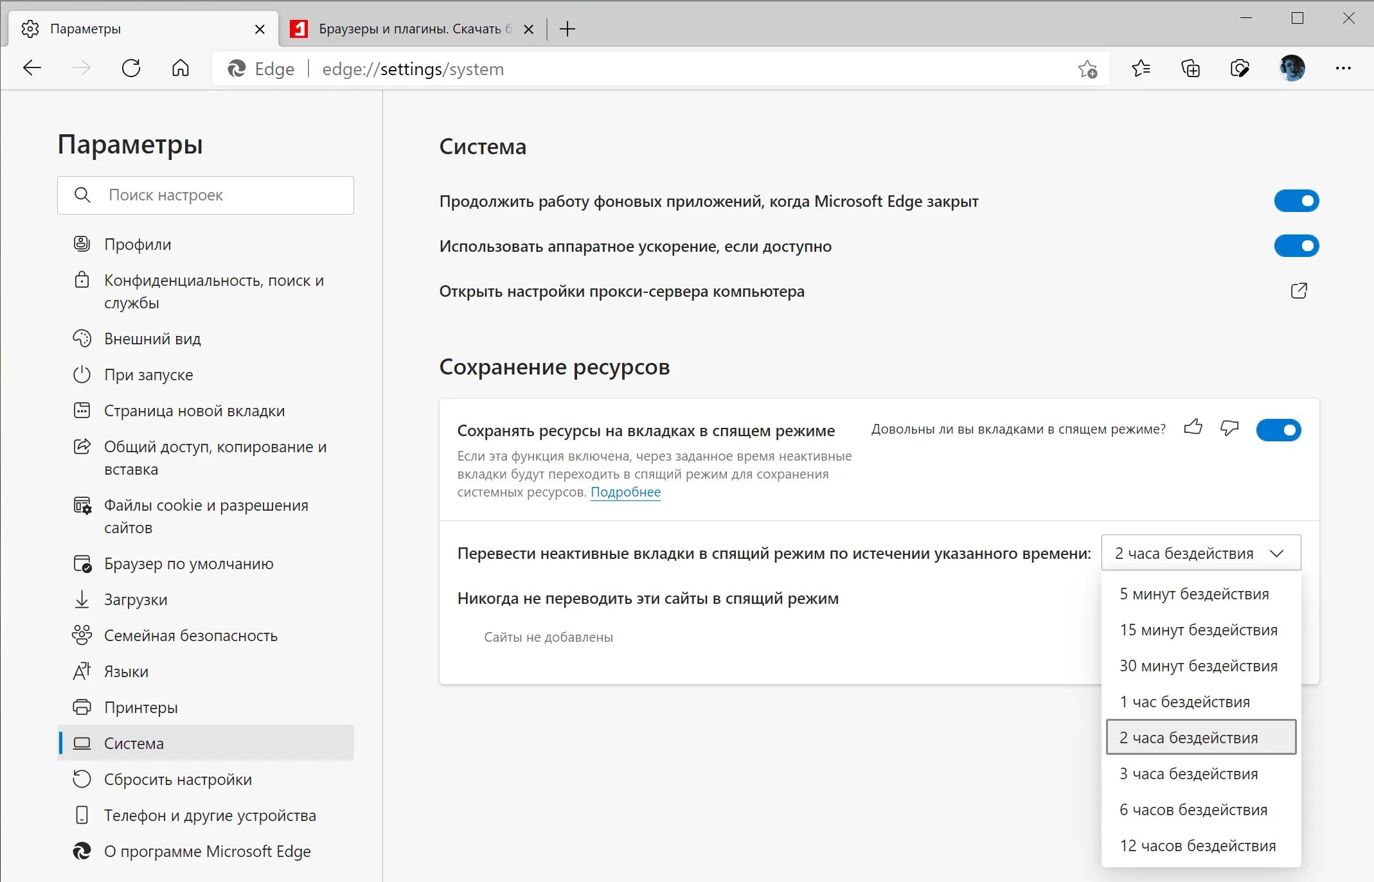This screenshot has height=882, width=1374.
Task: Click the Edge logo beside О программе
Action: pyautogui.click(x=82, y=851)
